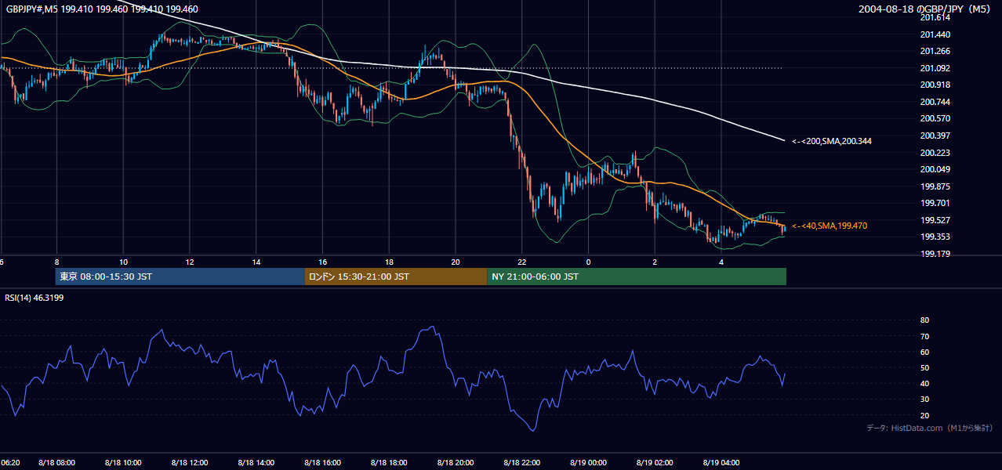
Task: Click price axis value 201.614
Action: [935, 17]
